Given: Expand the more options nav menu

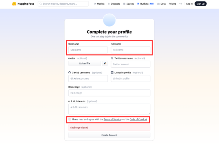Looking at the screenshot, I should coord(181,4).
